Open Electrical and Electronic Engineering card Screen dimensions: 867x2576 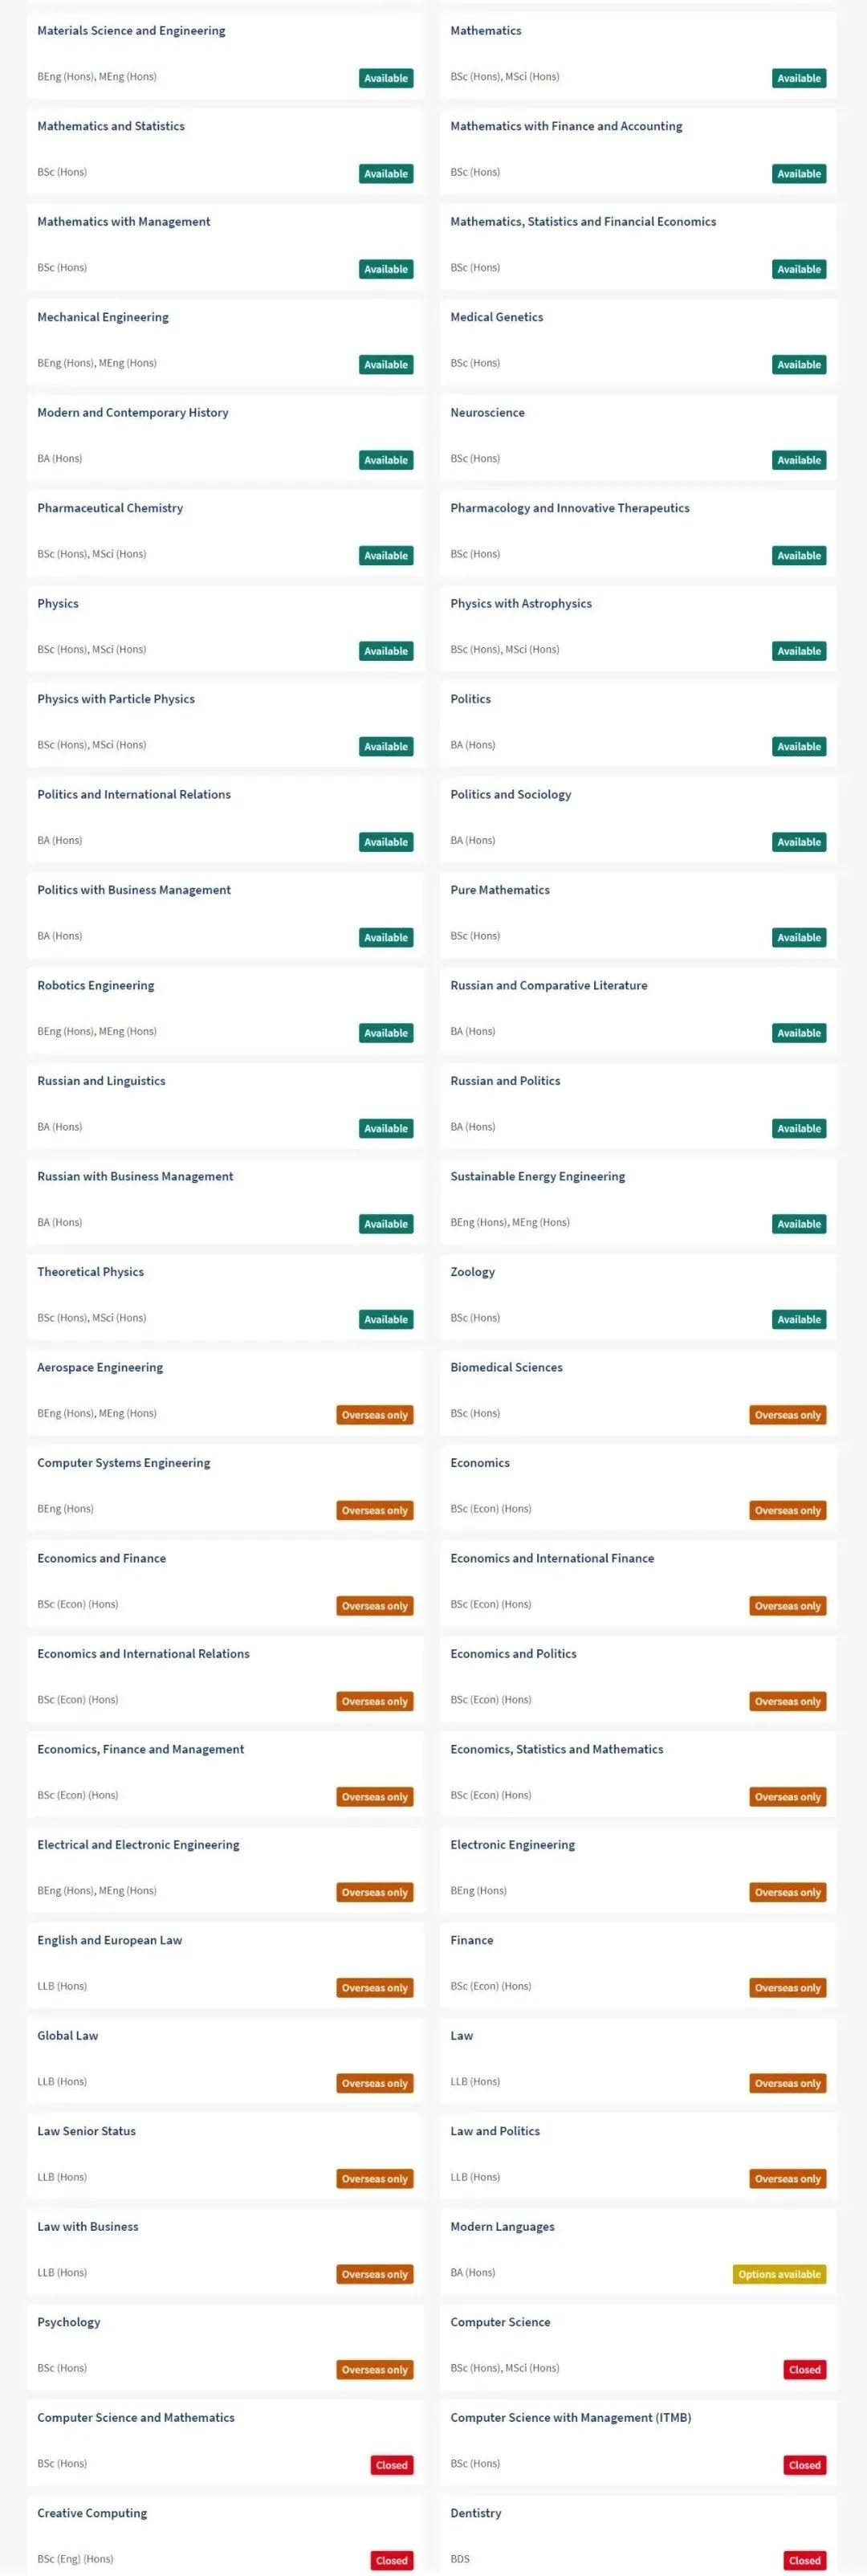(225, 1868)
